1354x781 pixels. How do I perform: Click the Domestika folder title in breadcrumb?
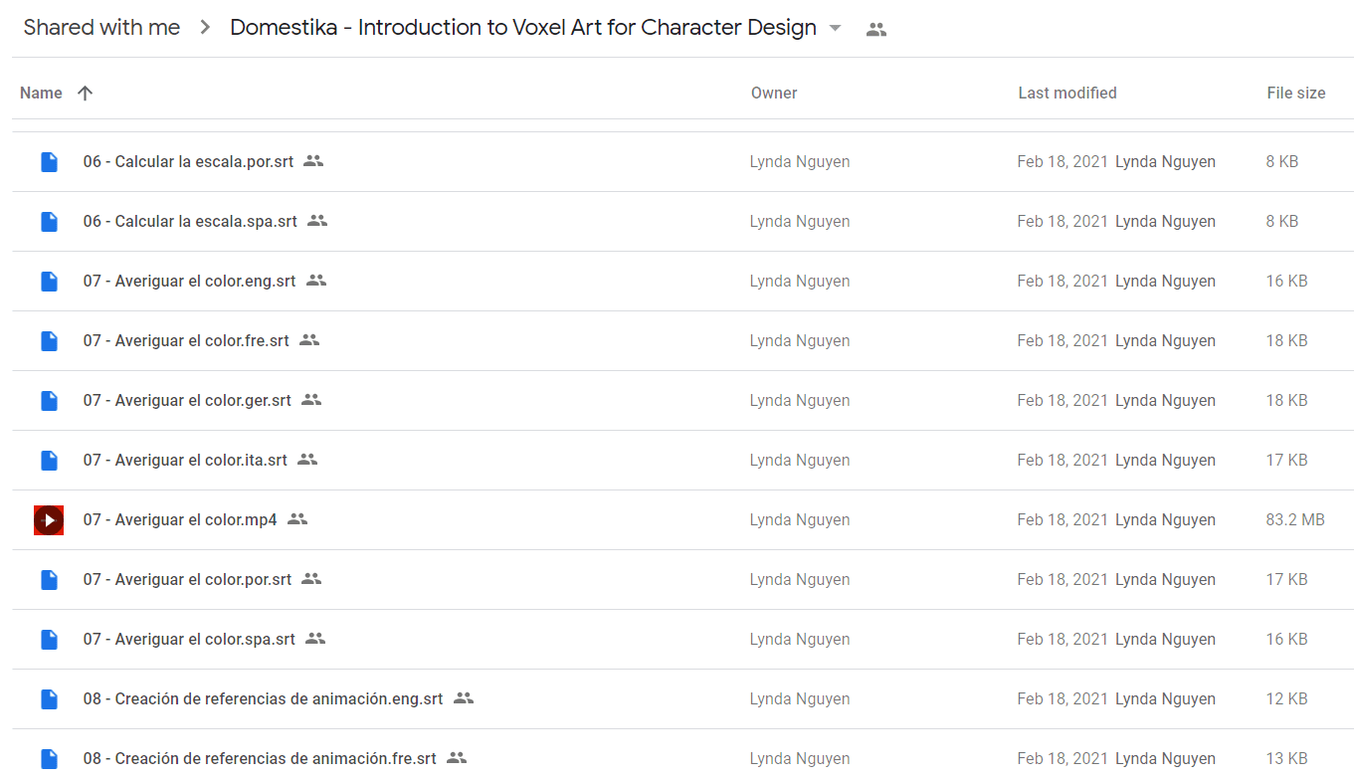523,28
